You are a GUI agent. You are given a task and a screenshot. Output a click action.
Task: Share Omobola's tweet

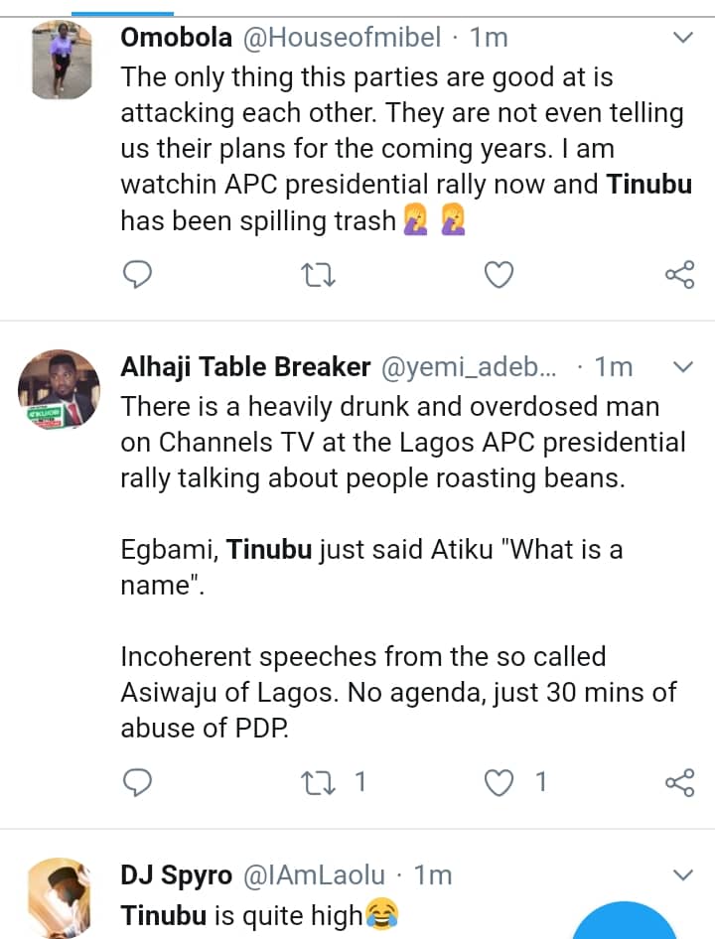tap(679, 274)
